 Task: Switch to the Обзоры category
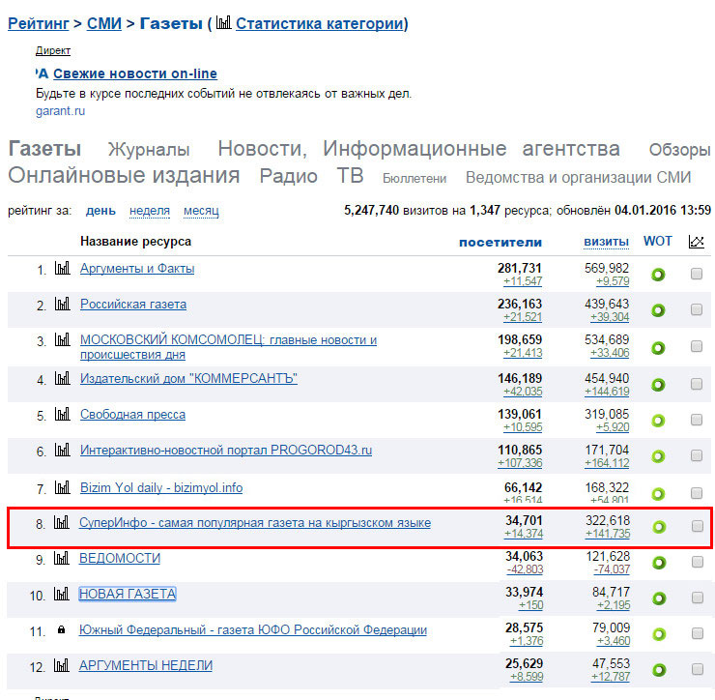679,150
